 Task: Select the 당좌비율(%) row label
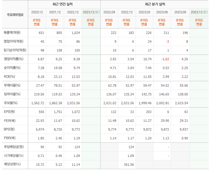pos(12,94)
